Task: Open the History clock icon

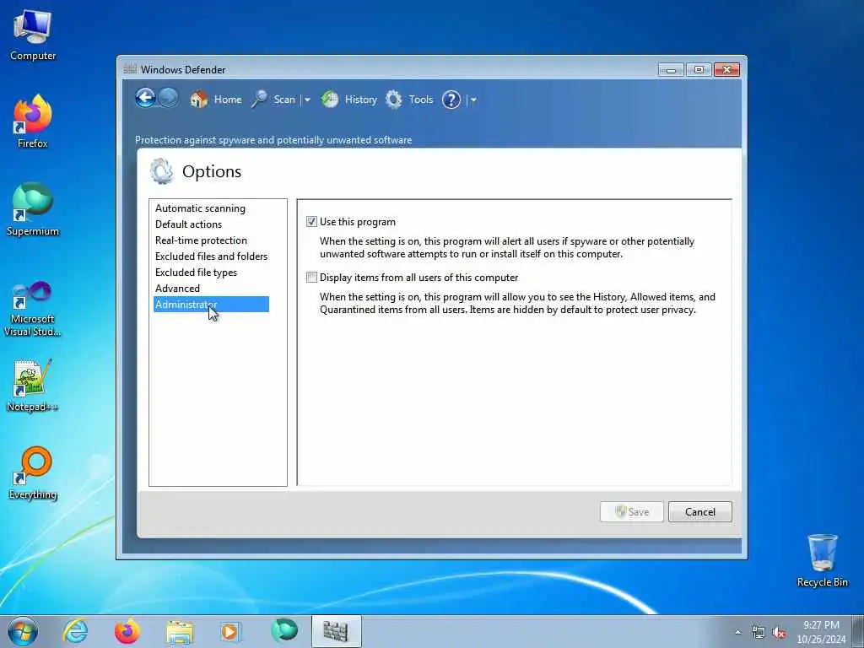Action: 330,100
